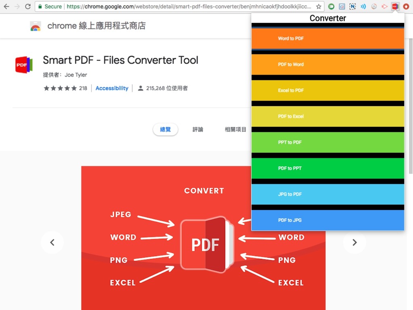Click the Joe Tyler developer name

coord(75,75)
